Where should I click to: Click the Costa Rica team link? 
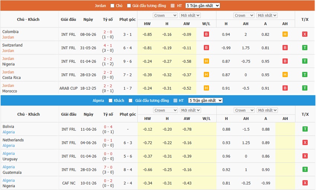(x=11, y=78)
